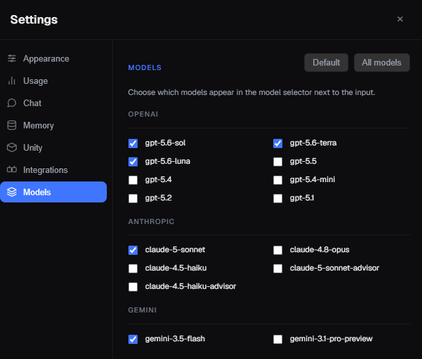Click the Settings dialog title

click(x=34, y=20)
